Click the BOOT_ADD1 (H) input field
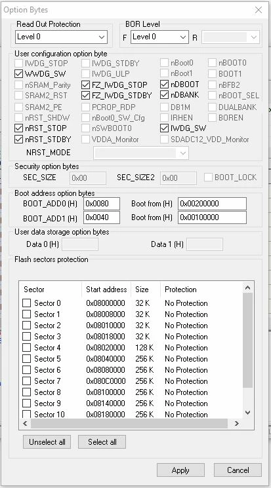This screenshot has width=271, height=488. tap(102, 217)
